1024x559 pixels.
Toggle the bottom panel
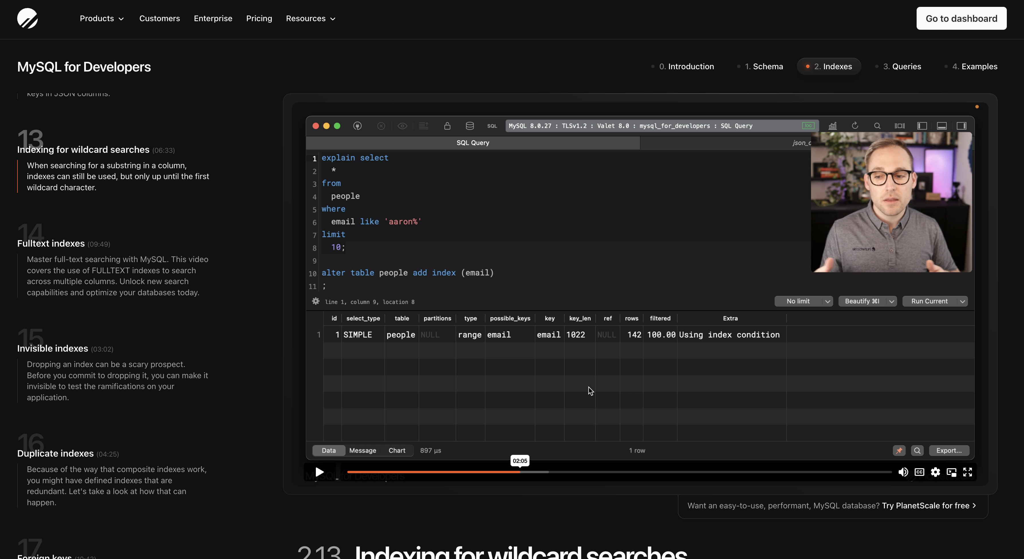click(x=942, y=126)
